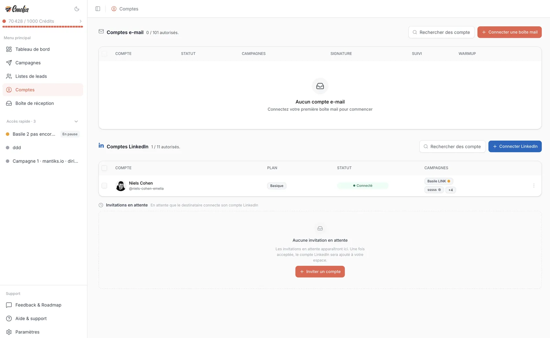Click the empty inbox icon above Aucun compte e-mail
Screen dimensions: 550x338
320,86
